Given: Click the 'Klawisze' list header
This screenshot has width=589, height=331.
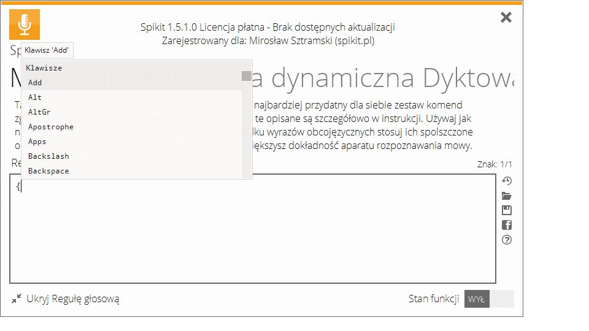Looking at the screenshot, I should (44, 68).
